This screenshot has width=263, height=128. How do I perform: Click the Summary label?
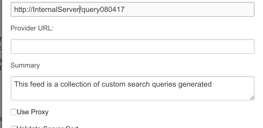(x=25, y=65)
